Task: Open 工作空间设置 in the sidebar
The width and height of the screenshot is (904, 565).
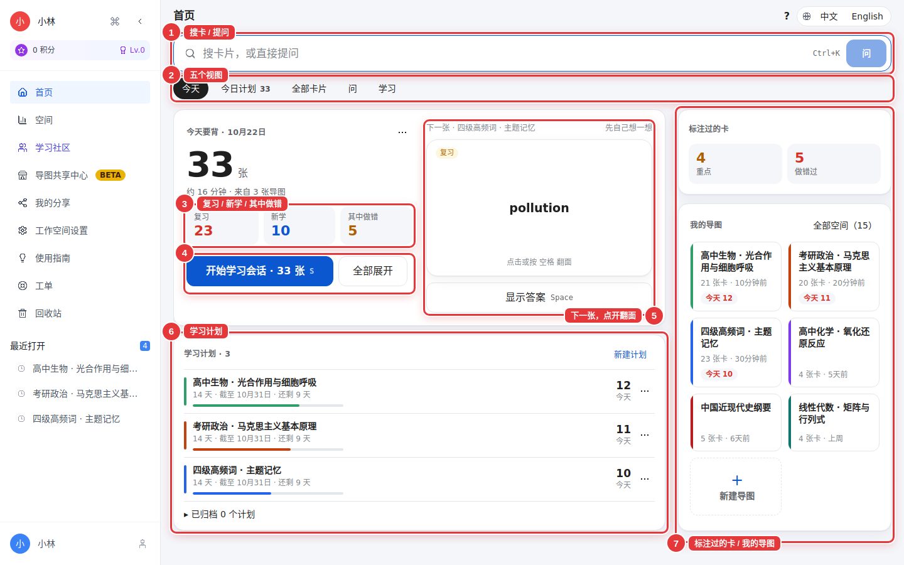Action: click(x=80, y=230)
